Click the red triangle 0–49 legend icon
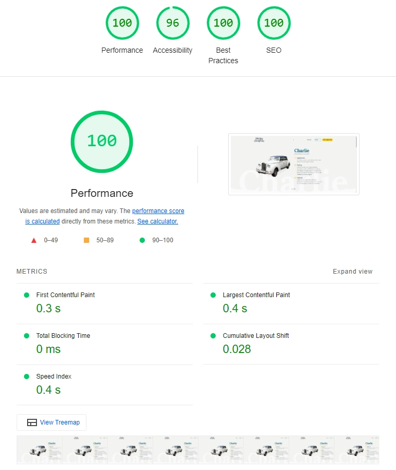 pyautogui.click(x=34, y=240)
